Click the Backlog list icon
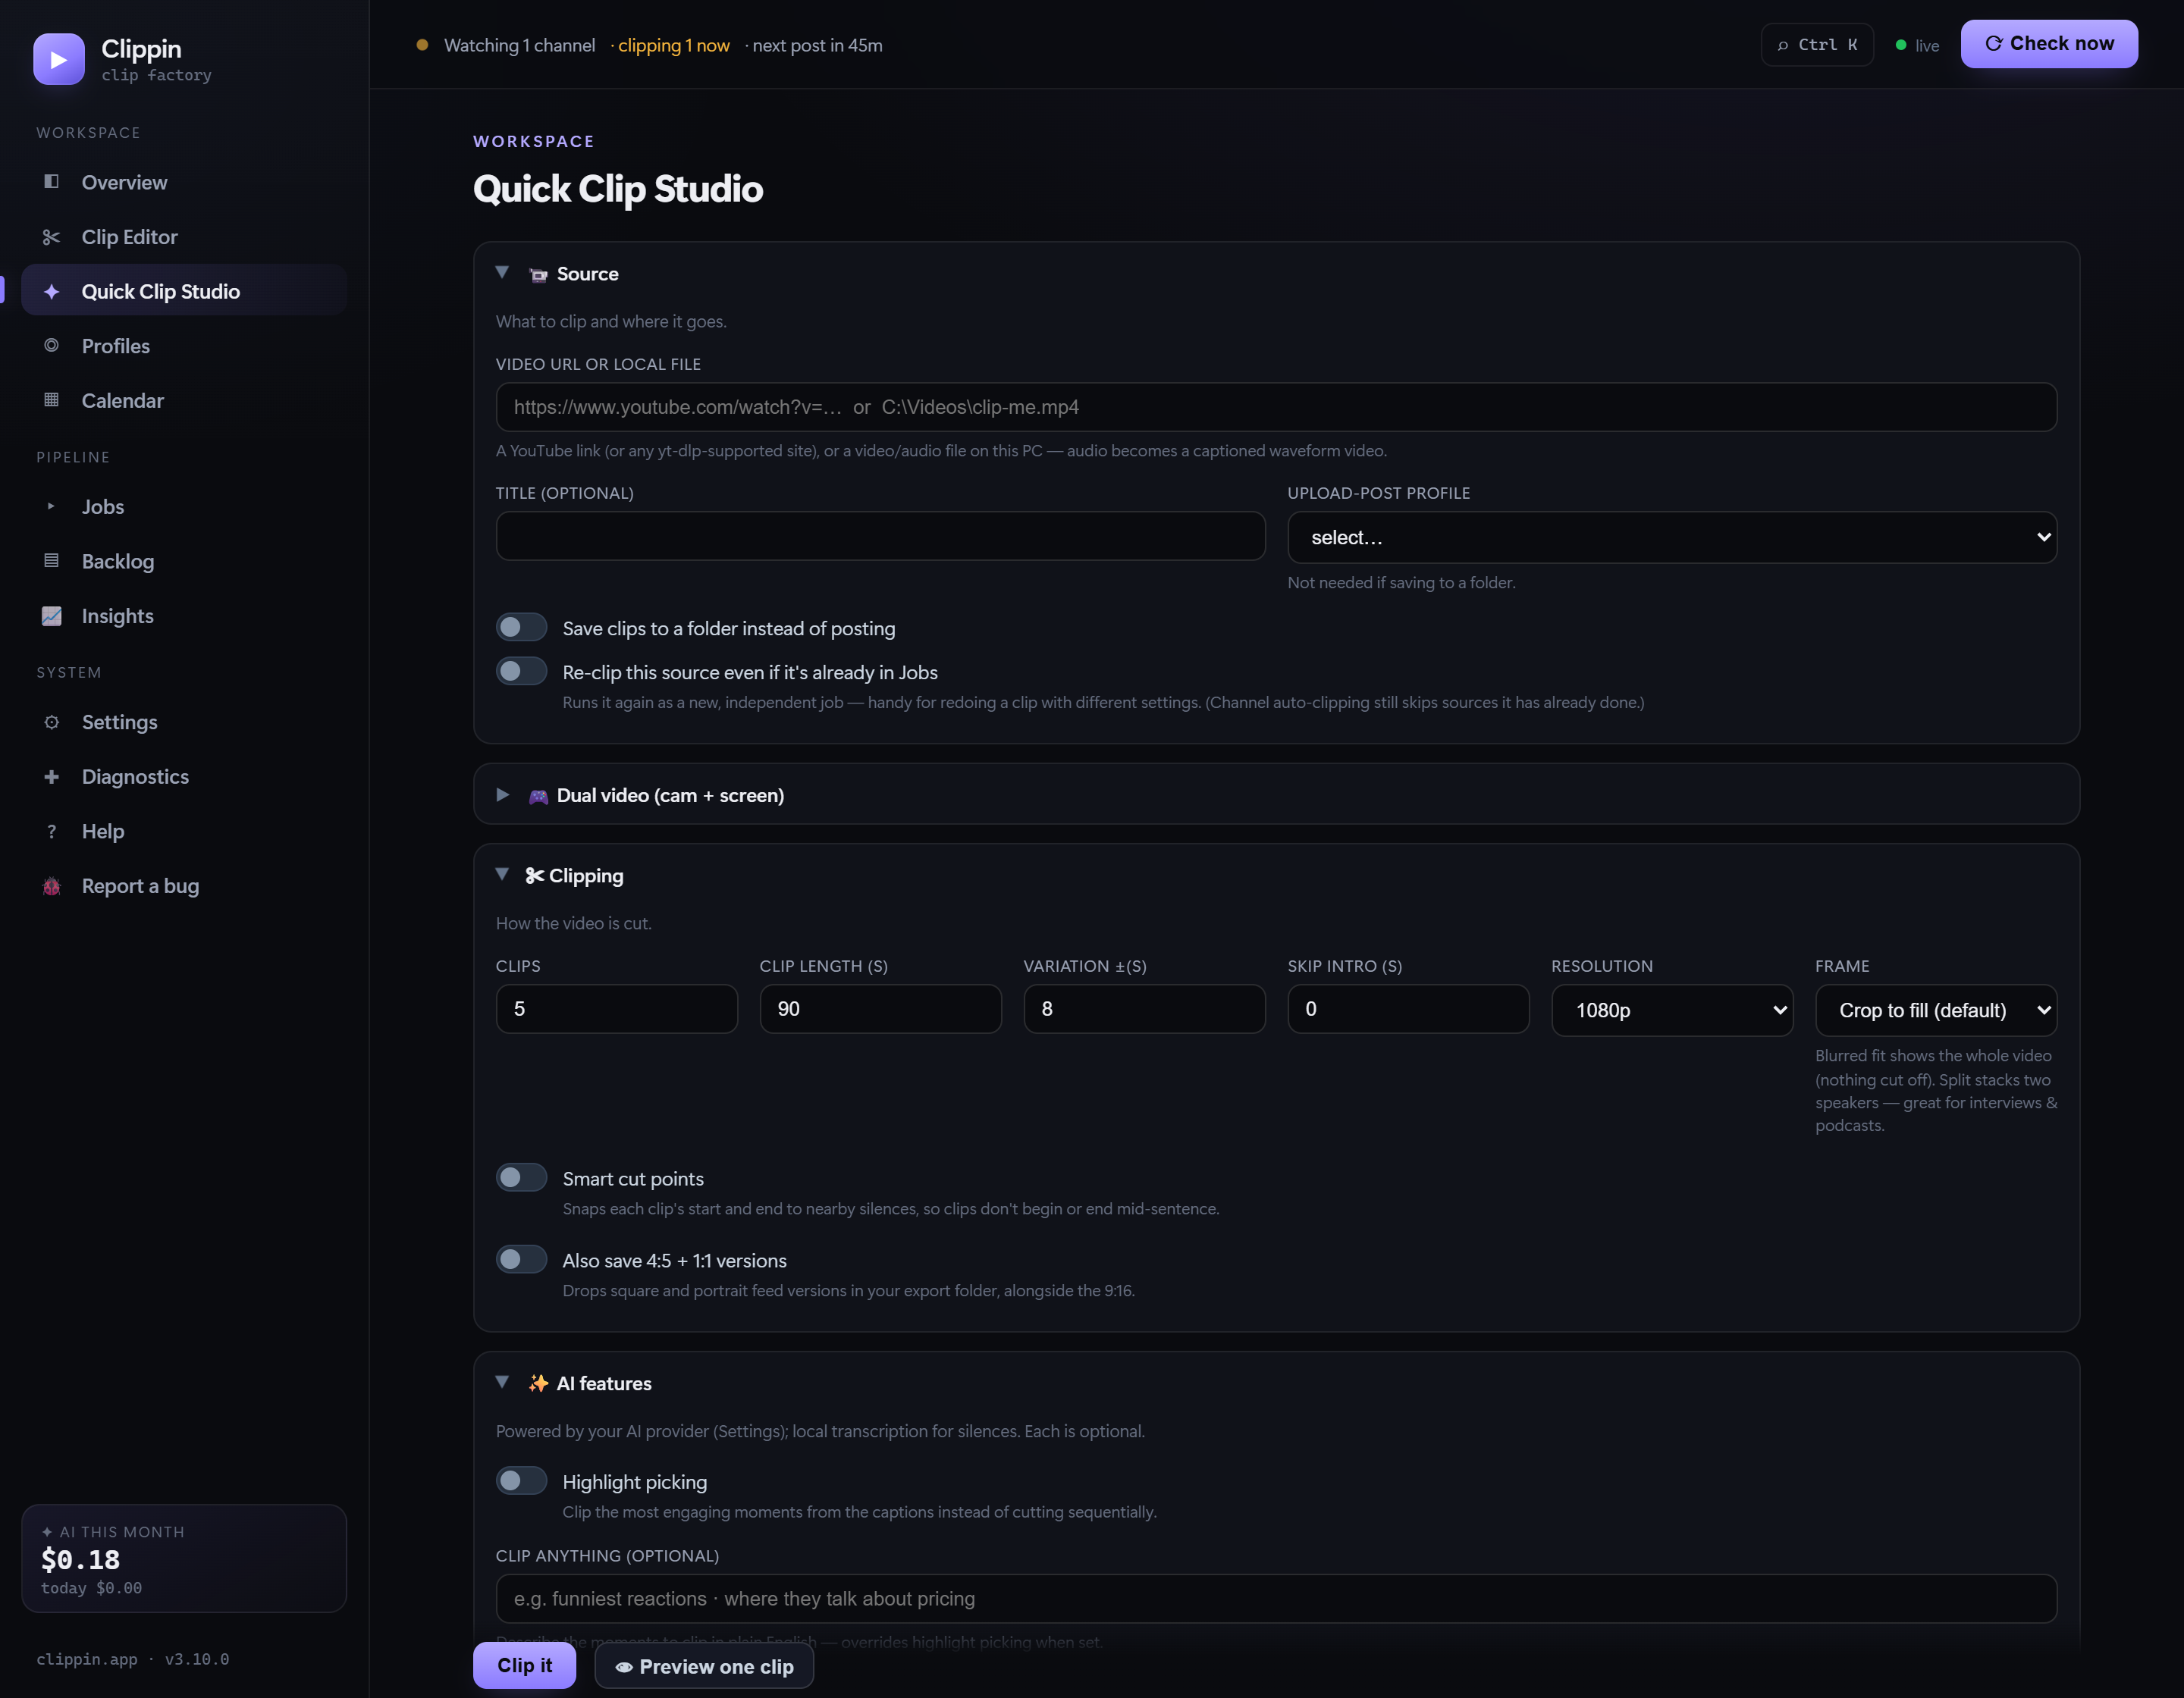Viewport: 2184px width, 1698px height. (51, 561)
